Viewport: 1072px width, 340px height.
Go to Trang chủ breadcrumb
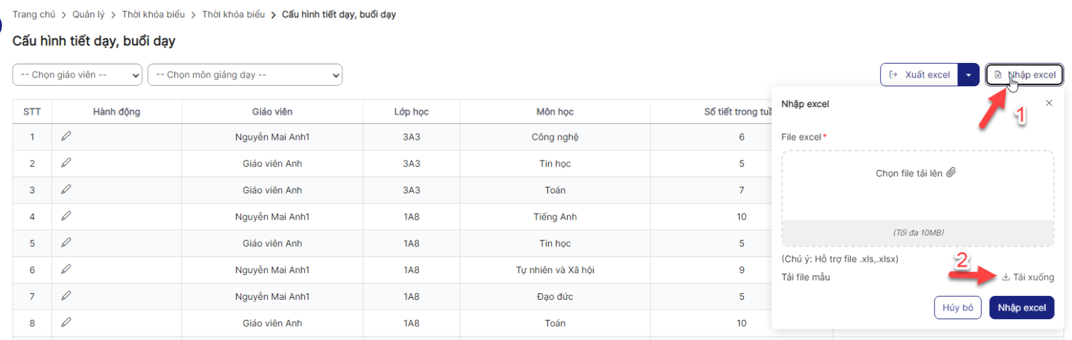(33, 14)
